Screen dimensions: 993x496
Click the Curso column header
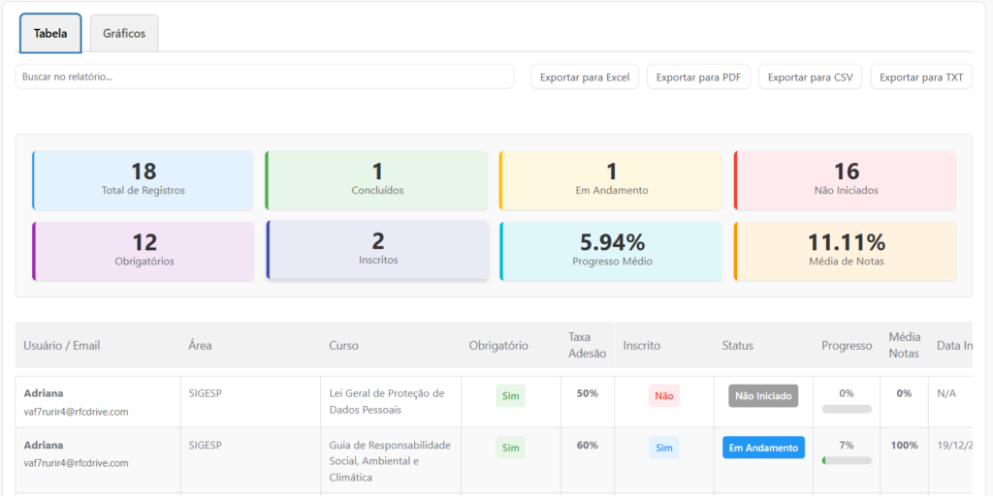tap(344, 346)
